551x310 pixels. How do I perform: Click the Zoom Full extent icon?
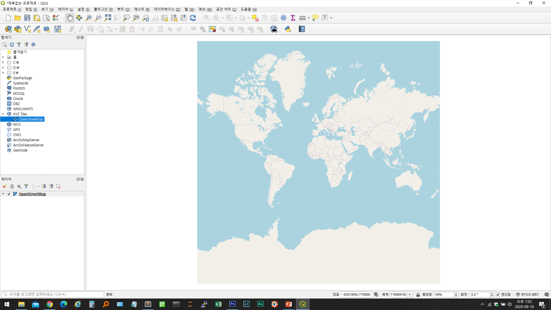tap(108, 18)
